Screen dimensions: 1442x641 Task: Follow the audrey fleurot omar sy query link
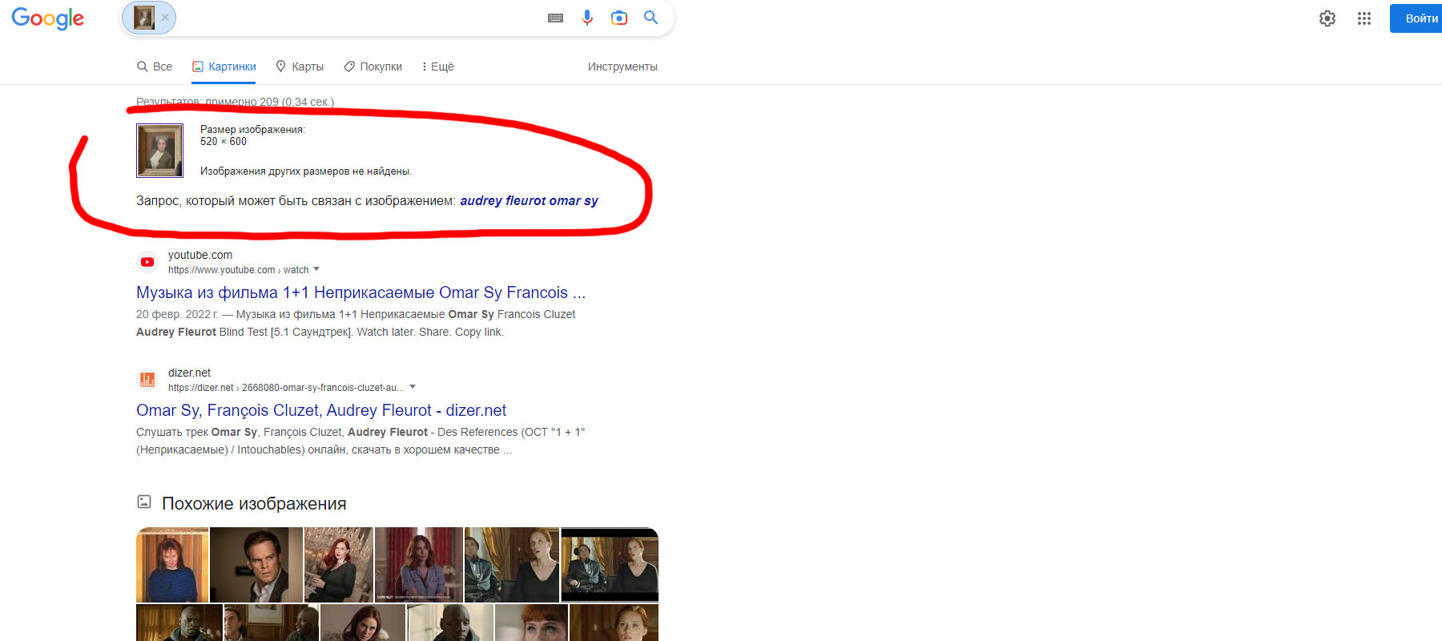click(x=529, y=200)
